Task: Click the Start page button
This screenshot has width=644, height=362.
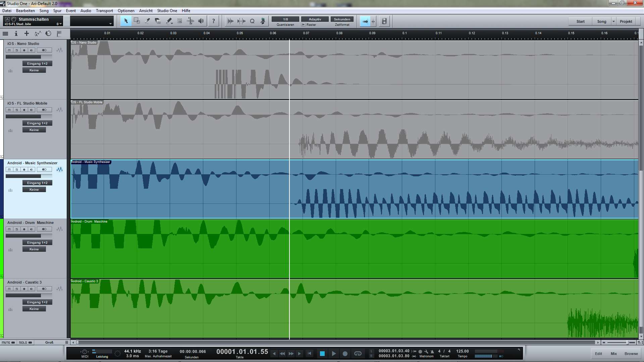Action: coord(580,21)
